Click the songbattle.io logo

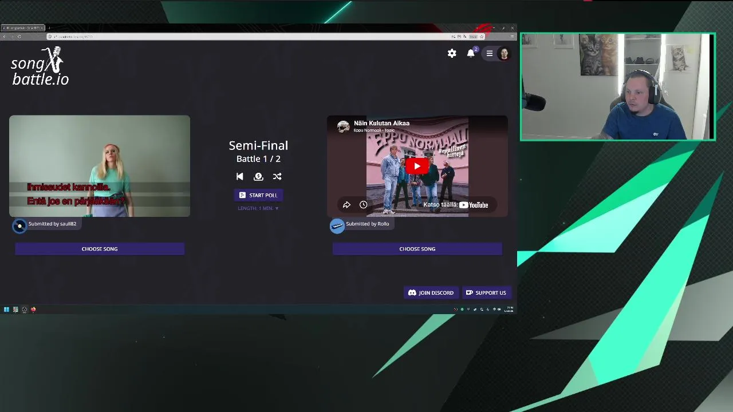(x=40, y=66)
